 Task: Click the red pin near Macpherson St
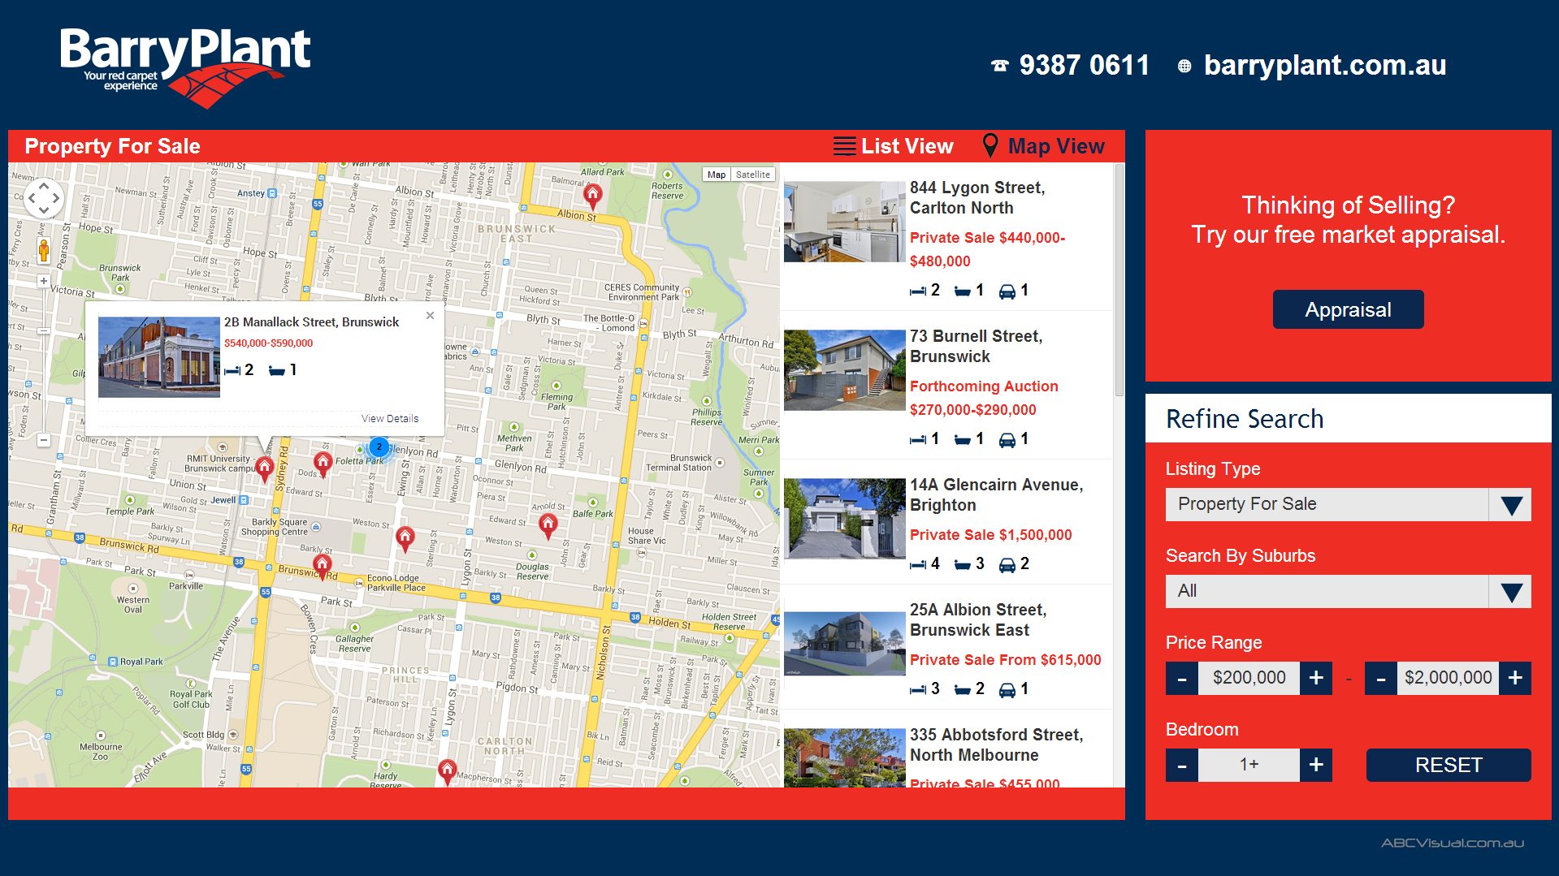click(x=447, y=770)
